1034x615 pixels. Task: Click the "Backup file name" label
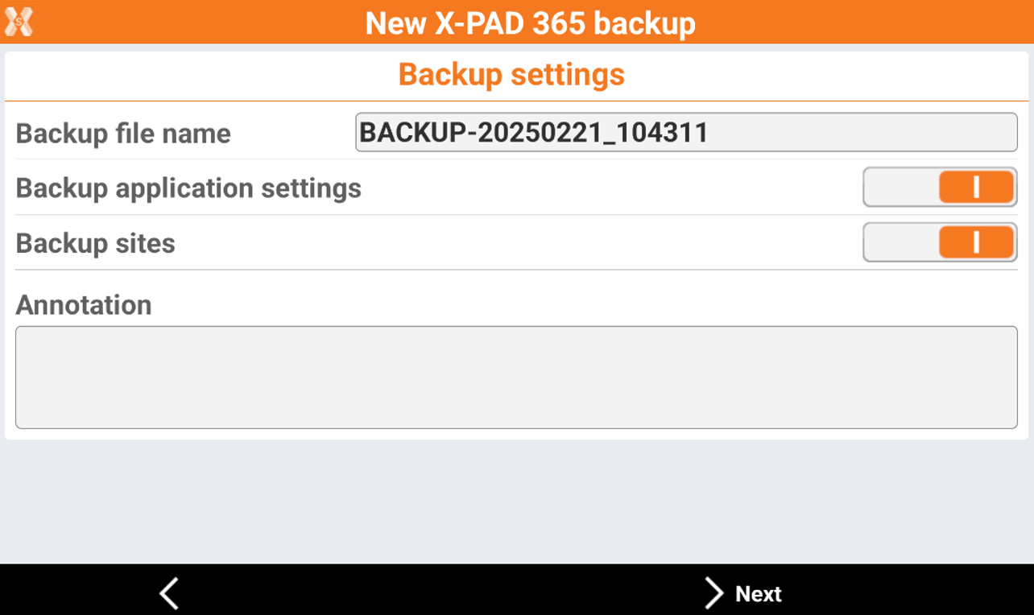click(123, 133)
